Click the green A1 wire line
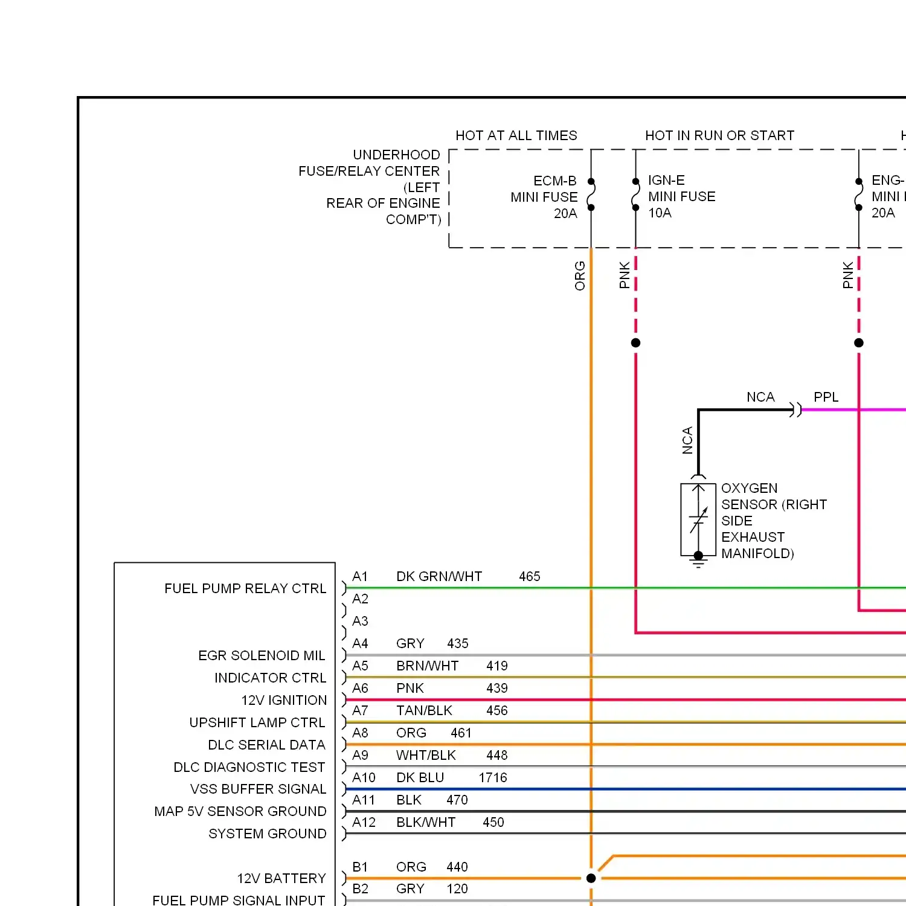 coord(625,588)
